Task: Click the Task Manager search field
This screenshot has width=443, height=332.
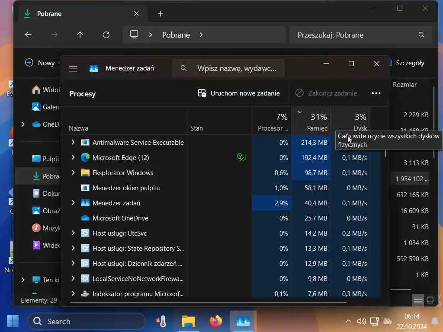Action: point(228,68)
